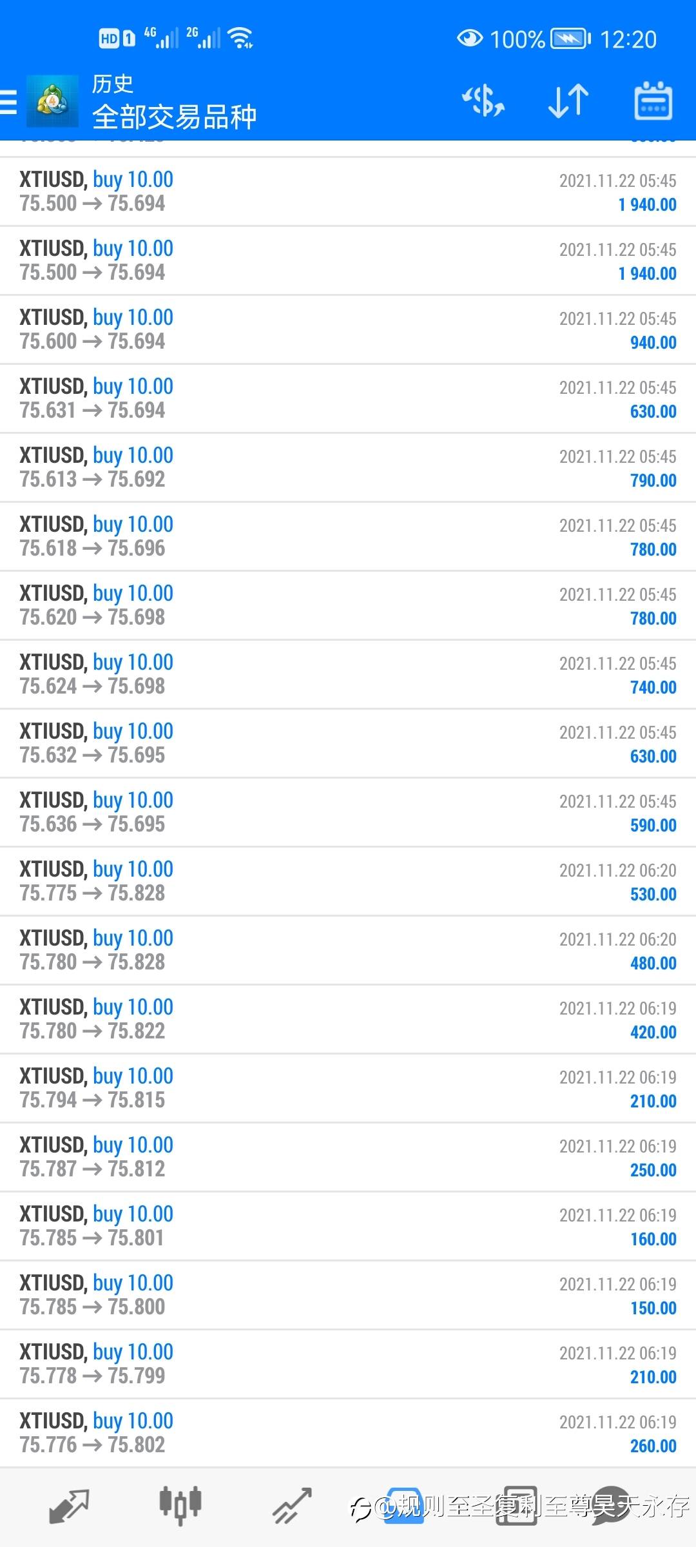This screenshot has height=1547, width=696.
Task: Tap the eye comfort status icon
Action: (x=470, y=39)
